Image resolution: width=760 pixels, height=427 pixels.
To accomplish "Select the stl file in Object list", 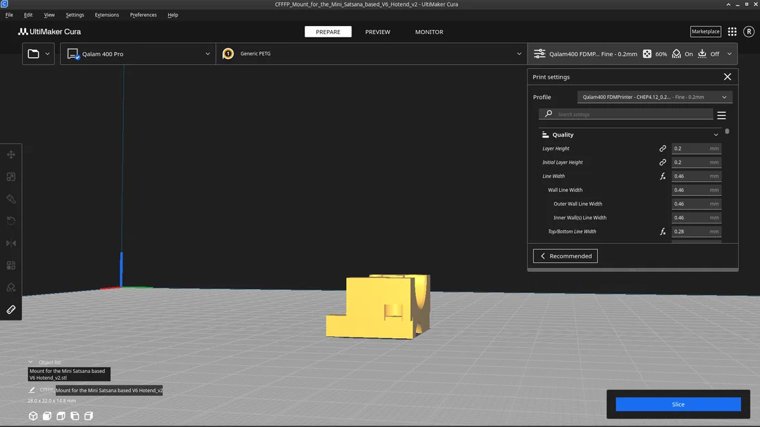I will [69, 374].
